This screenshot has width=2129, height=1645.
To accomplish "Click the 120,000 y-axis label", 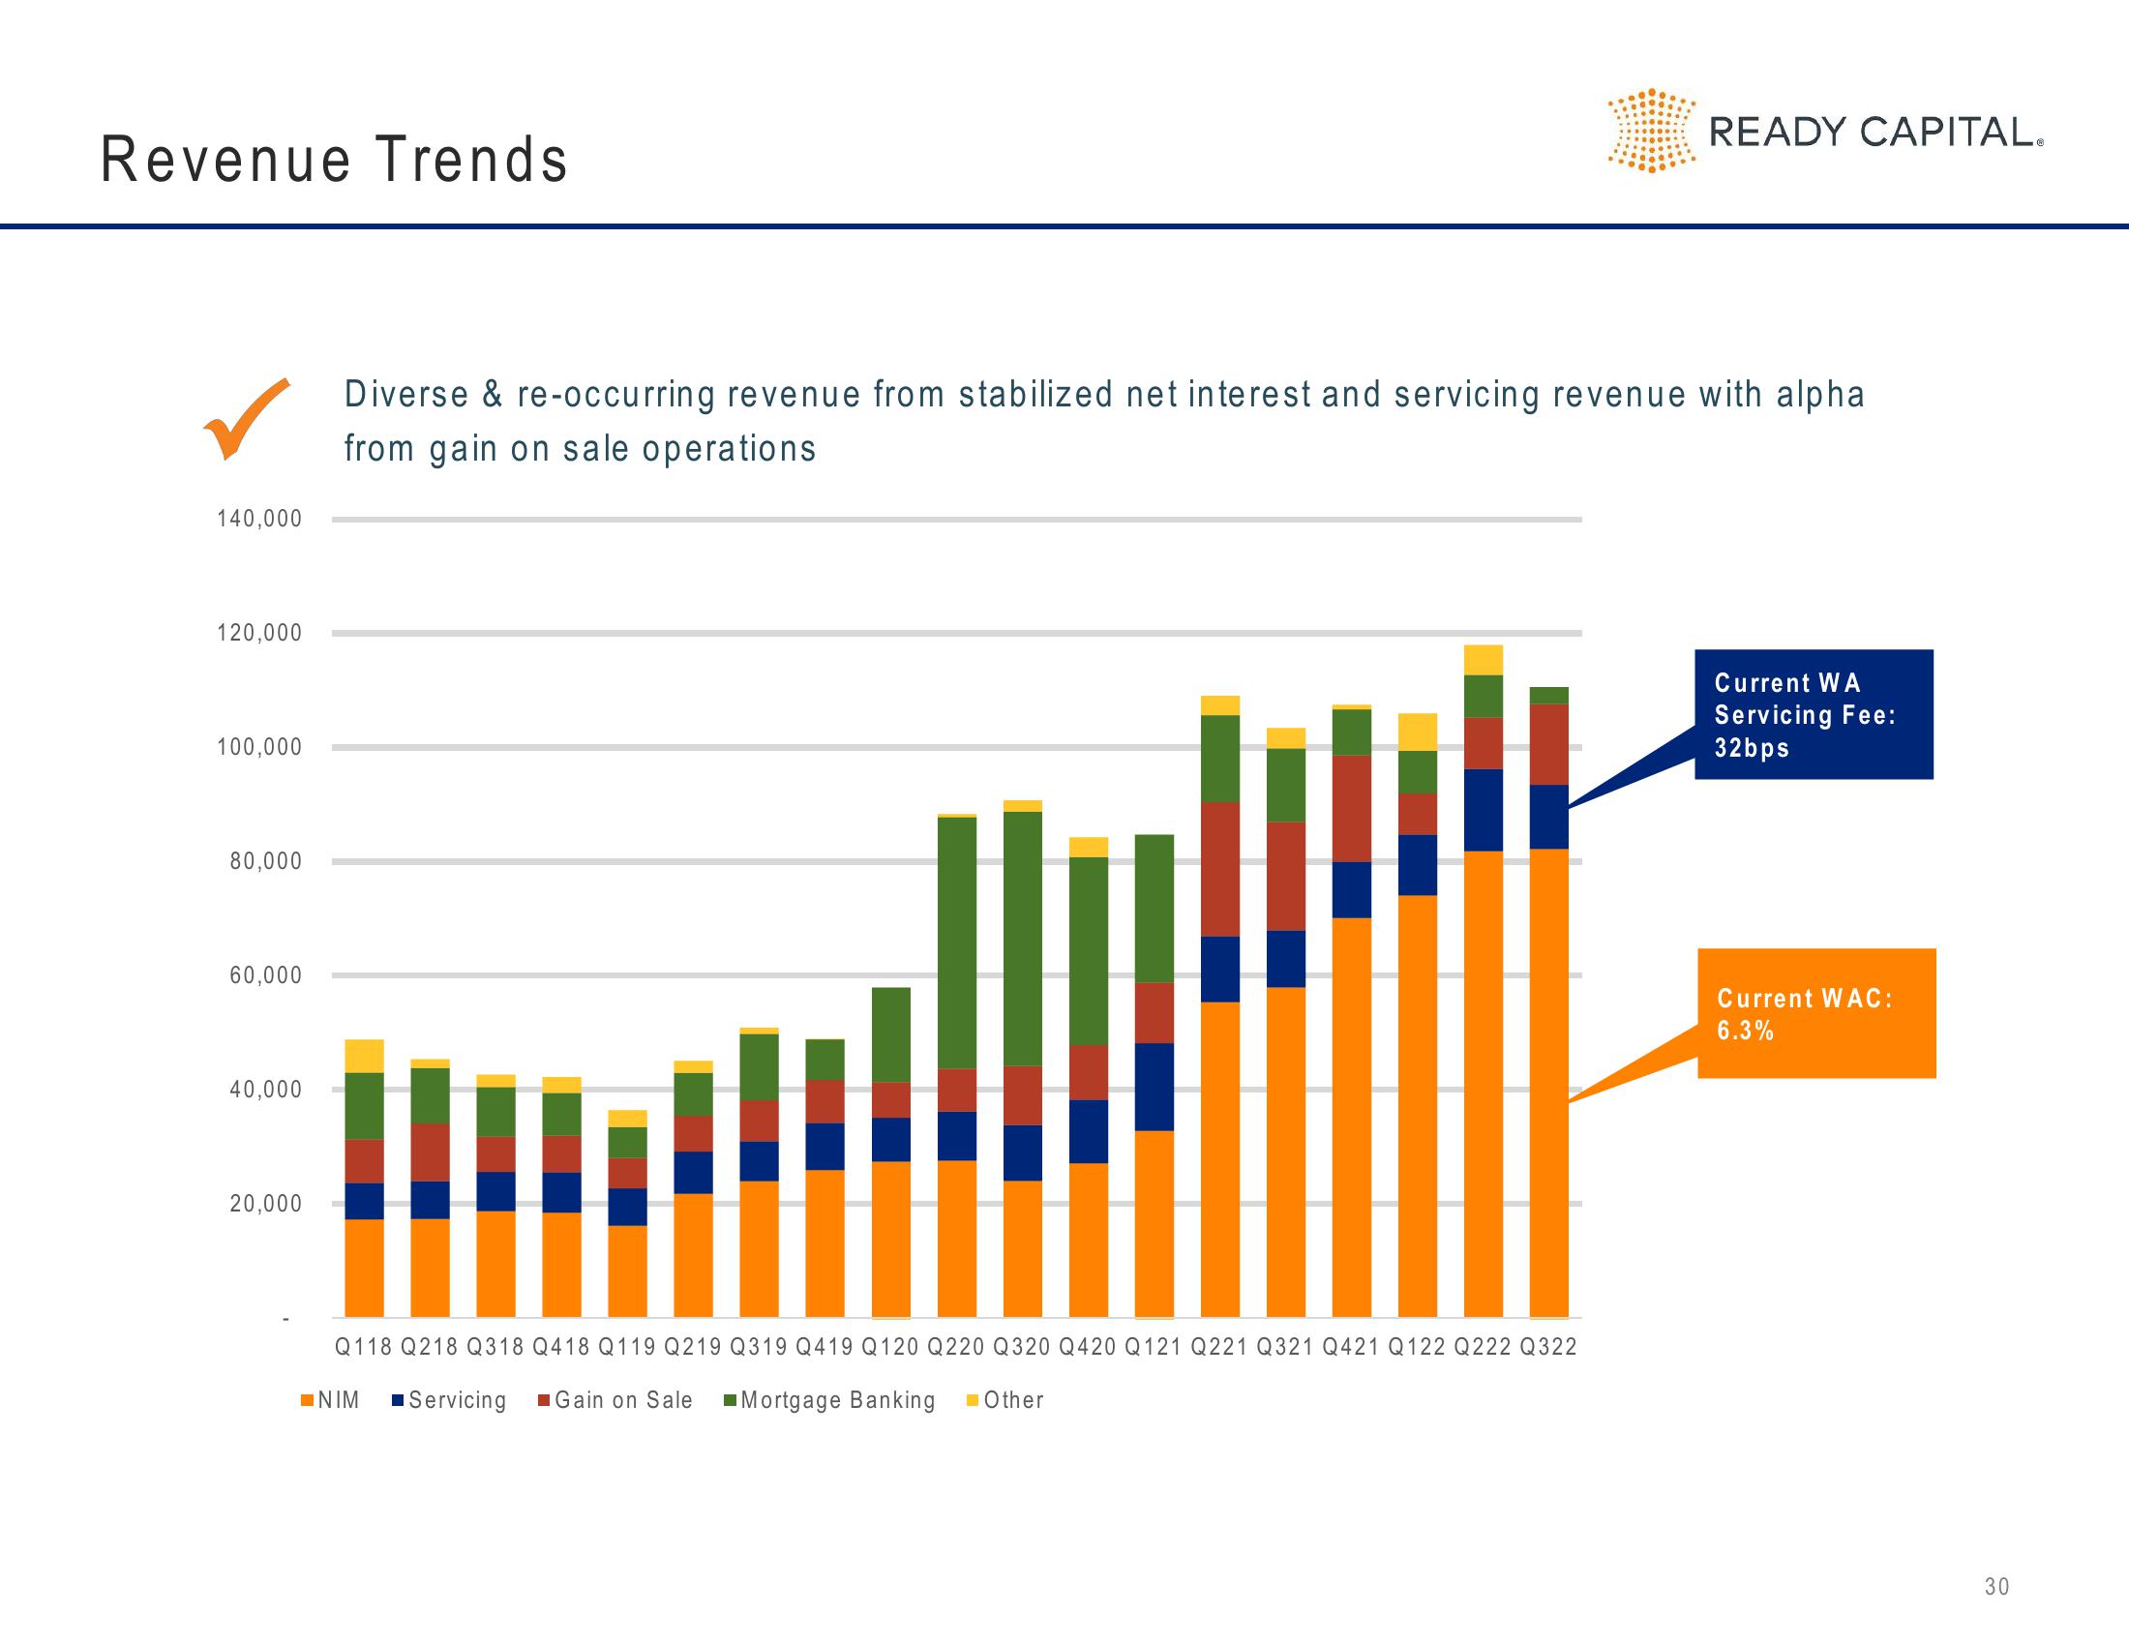I will click(259, 634).
